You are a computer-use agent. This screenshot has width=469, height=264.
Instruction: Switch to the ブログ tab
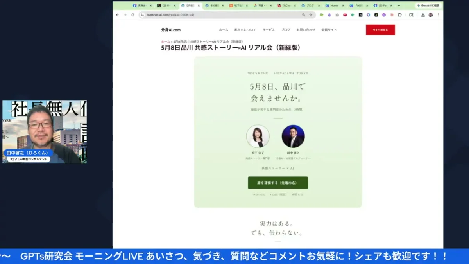click(310, 6)
